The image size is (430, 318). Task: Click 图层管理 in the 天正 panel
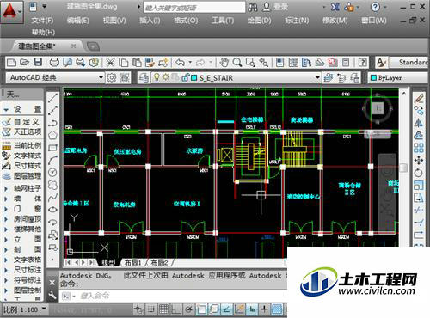point(21,175)
